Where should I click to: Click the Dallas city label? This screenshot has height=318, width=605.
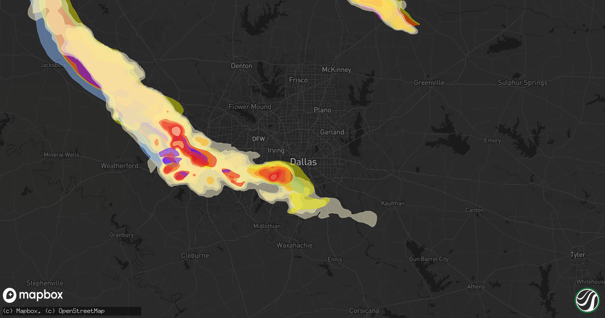(304, 162)
